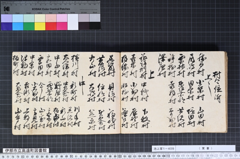Click the 村々住所 heading on right page
240x159 pixels.
[217, 87]
